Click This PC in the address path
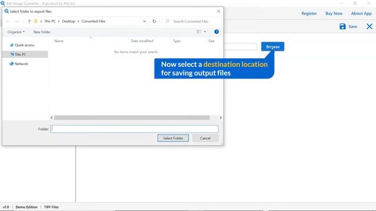Screen dimensions: 376x211 point(50,21)
